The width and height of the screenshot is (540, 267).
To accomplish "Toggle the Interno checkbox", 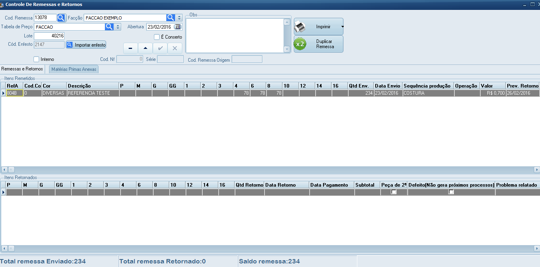I will click(37, 59).
